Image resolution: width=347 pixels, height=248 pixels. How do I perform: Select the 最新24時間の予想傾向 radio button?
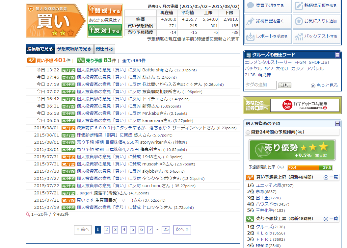click(x=248, y=132)
